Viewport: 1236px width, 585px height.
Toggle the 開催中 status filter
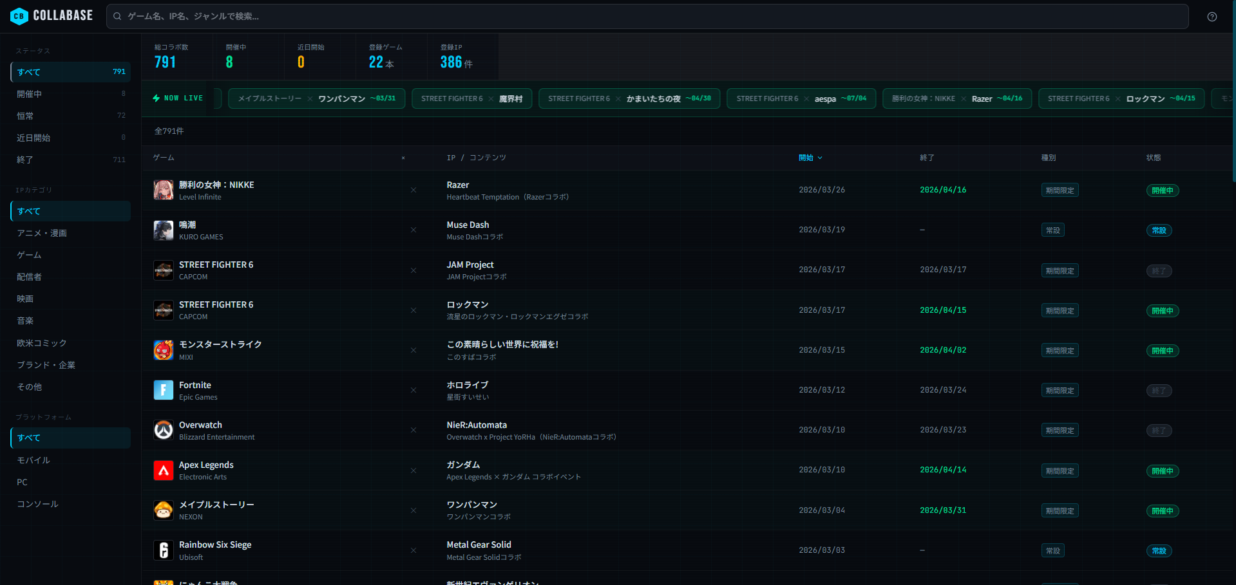tap(70, 93)
